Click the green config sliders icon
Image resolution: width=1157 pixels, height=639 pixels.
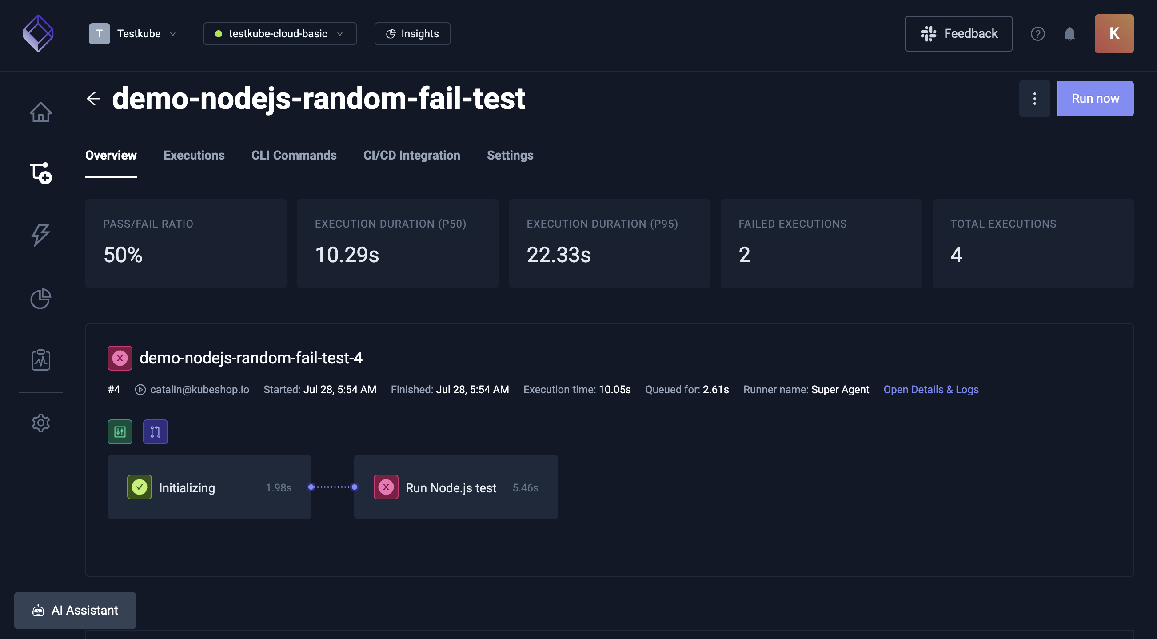[x=120, y=431]
